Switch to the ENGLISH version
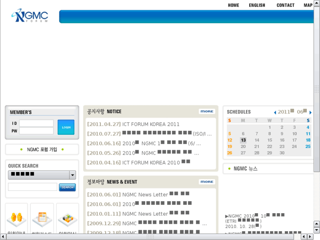Viewport: 320px width, 240px height. 257,5
